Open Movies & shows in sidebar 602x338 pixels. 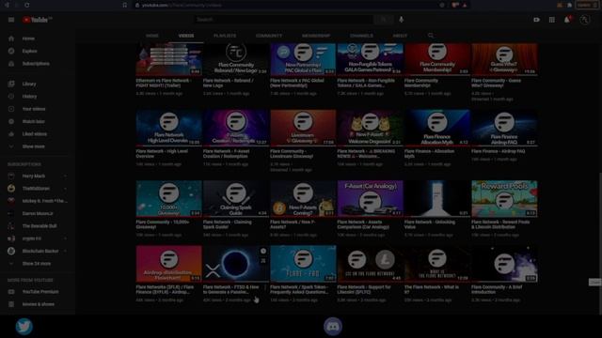31,304
